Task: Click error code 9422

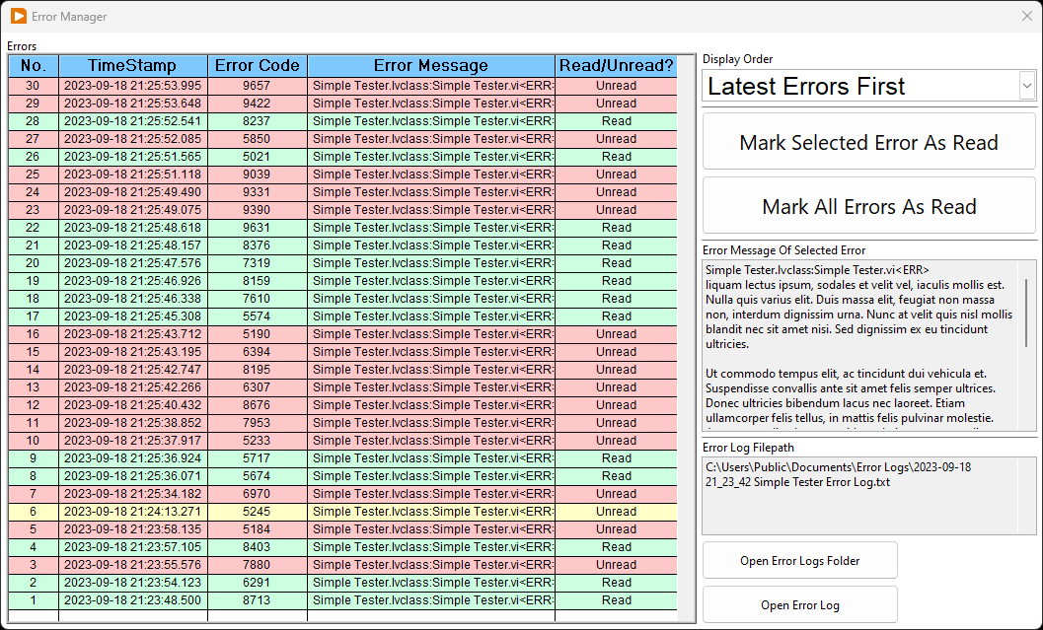Action: [257, 104]
